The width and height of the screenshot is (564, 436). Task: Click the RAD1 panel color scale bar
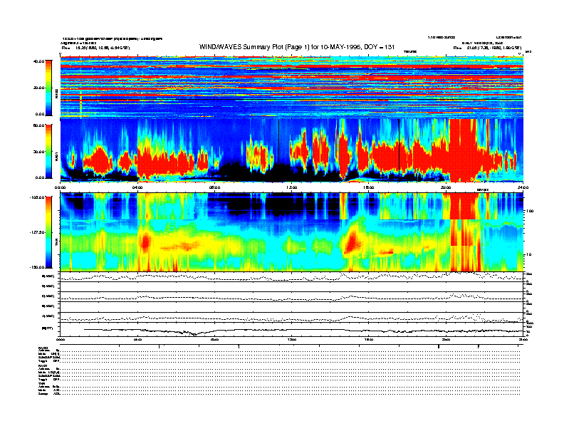pyautogui.click(x=48, y=151)
